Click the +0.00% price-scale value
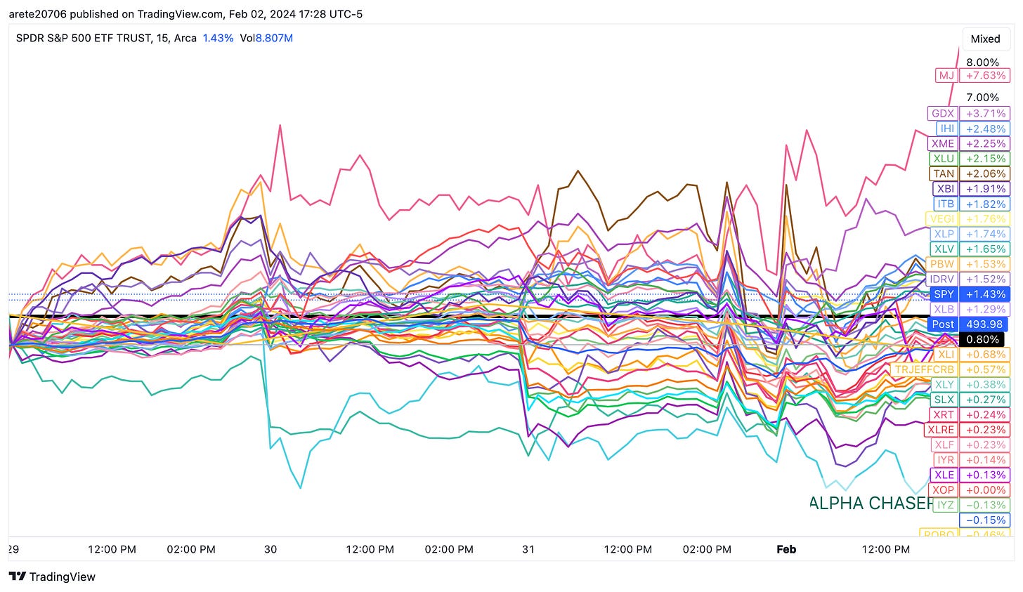 pyautogui.click(x=985, y=489)
